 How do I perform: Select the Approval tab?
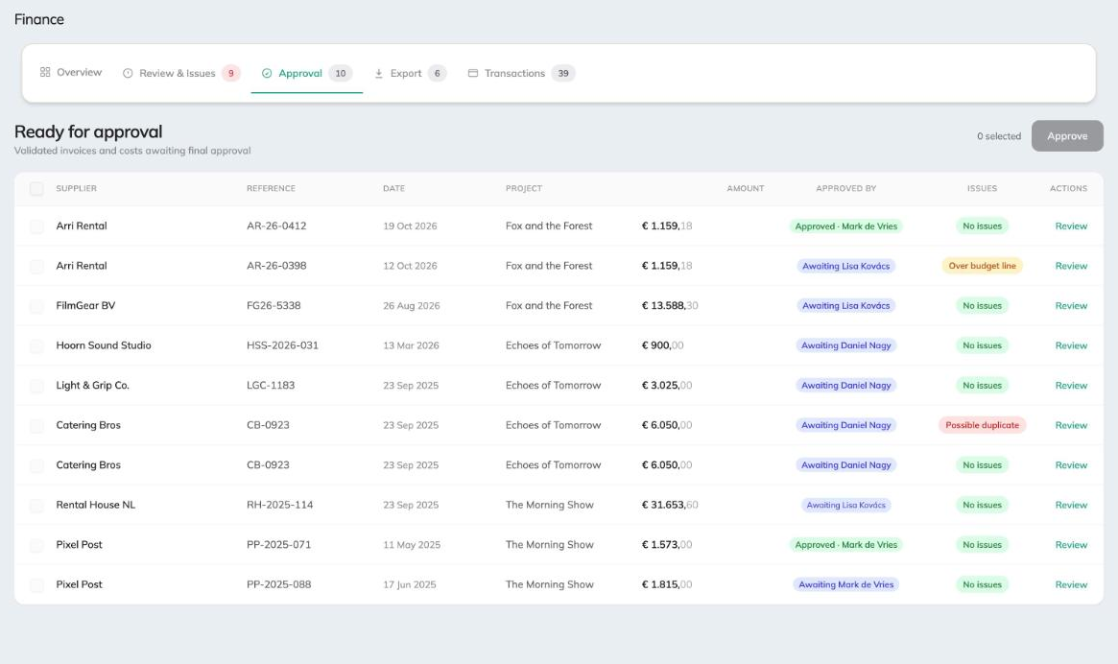coord(306,73)
